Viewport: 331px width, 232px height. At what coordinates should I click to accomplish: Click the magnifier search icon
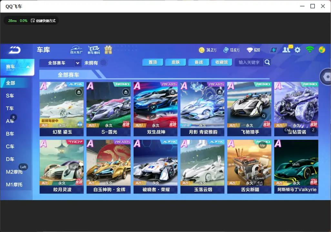(267, 62)
